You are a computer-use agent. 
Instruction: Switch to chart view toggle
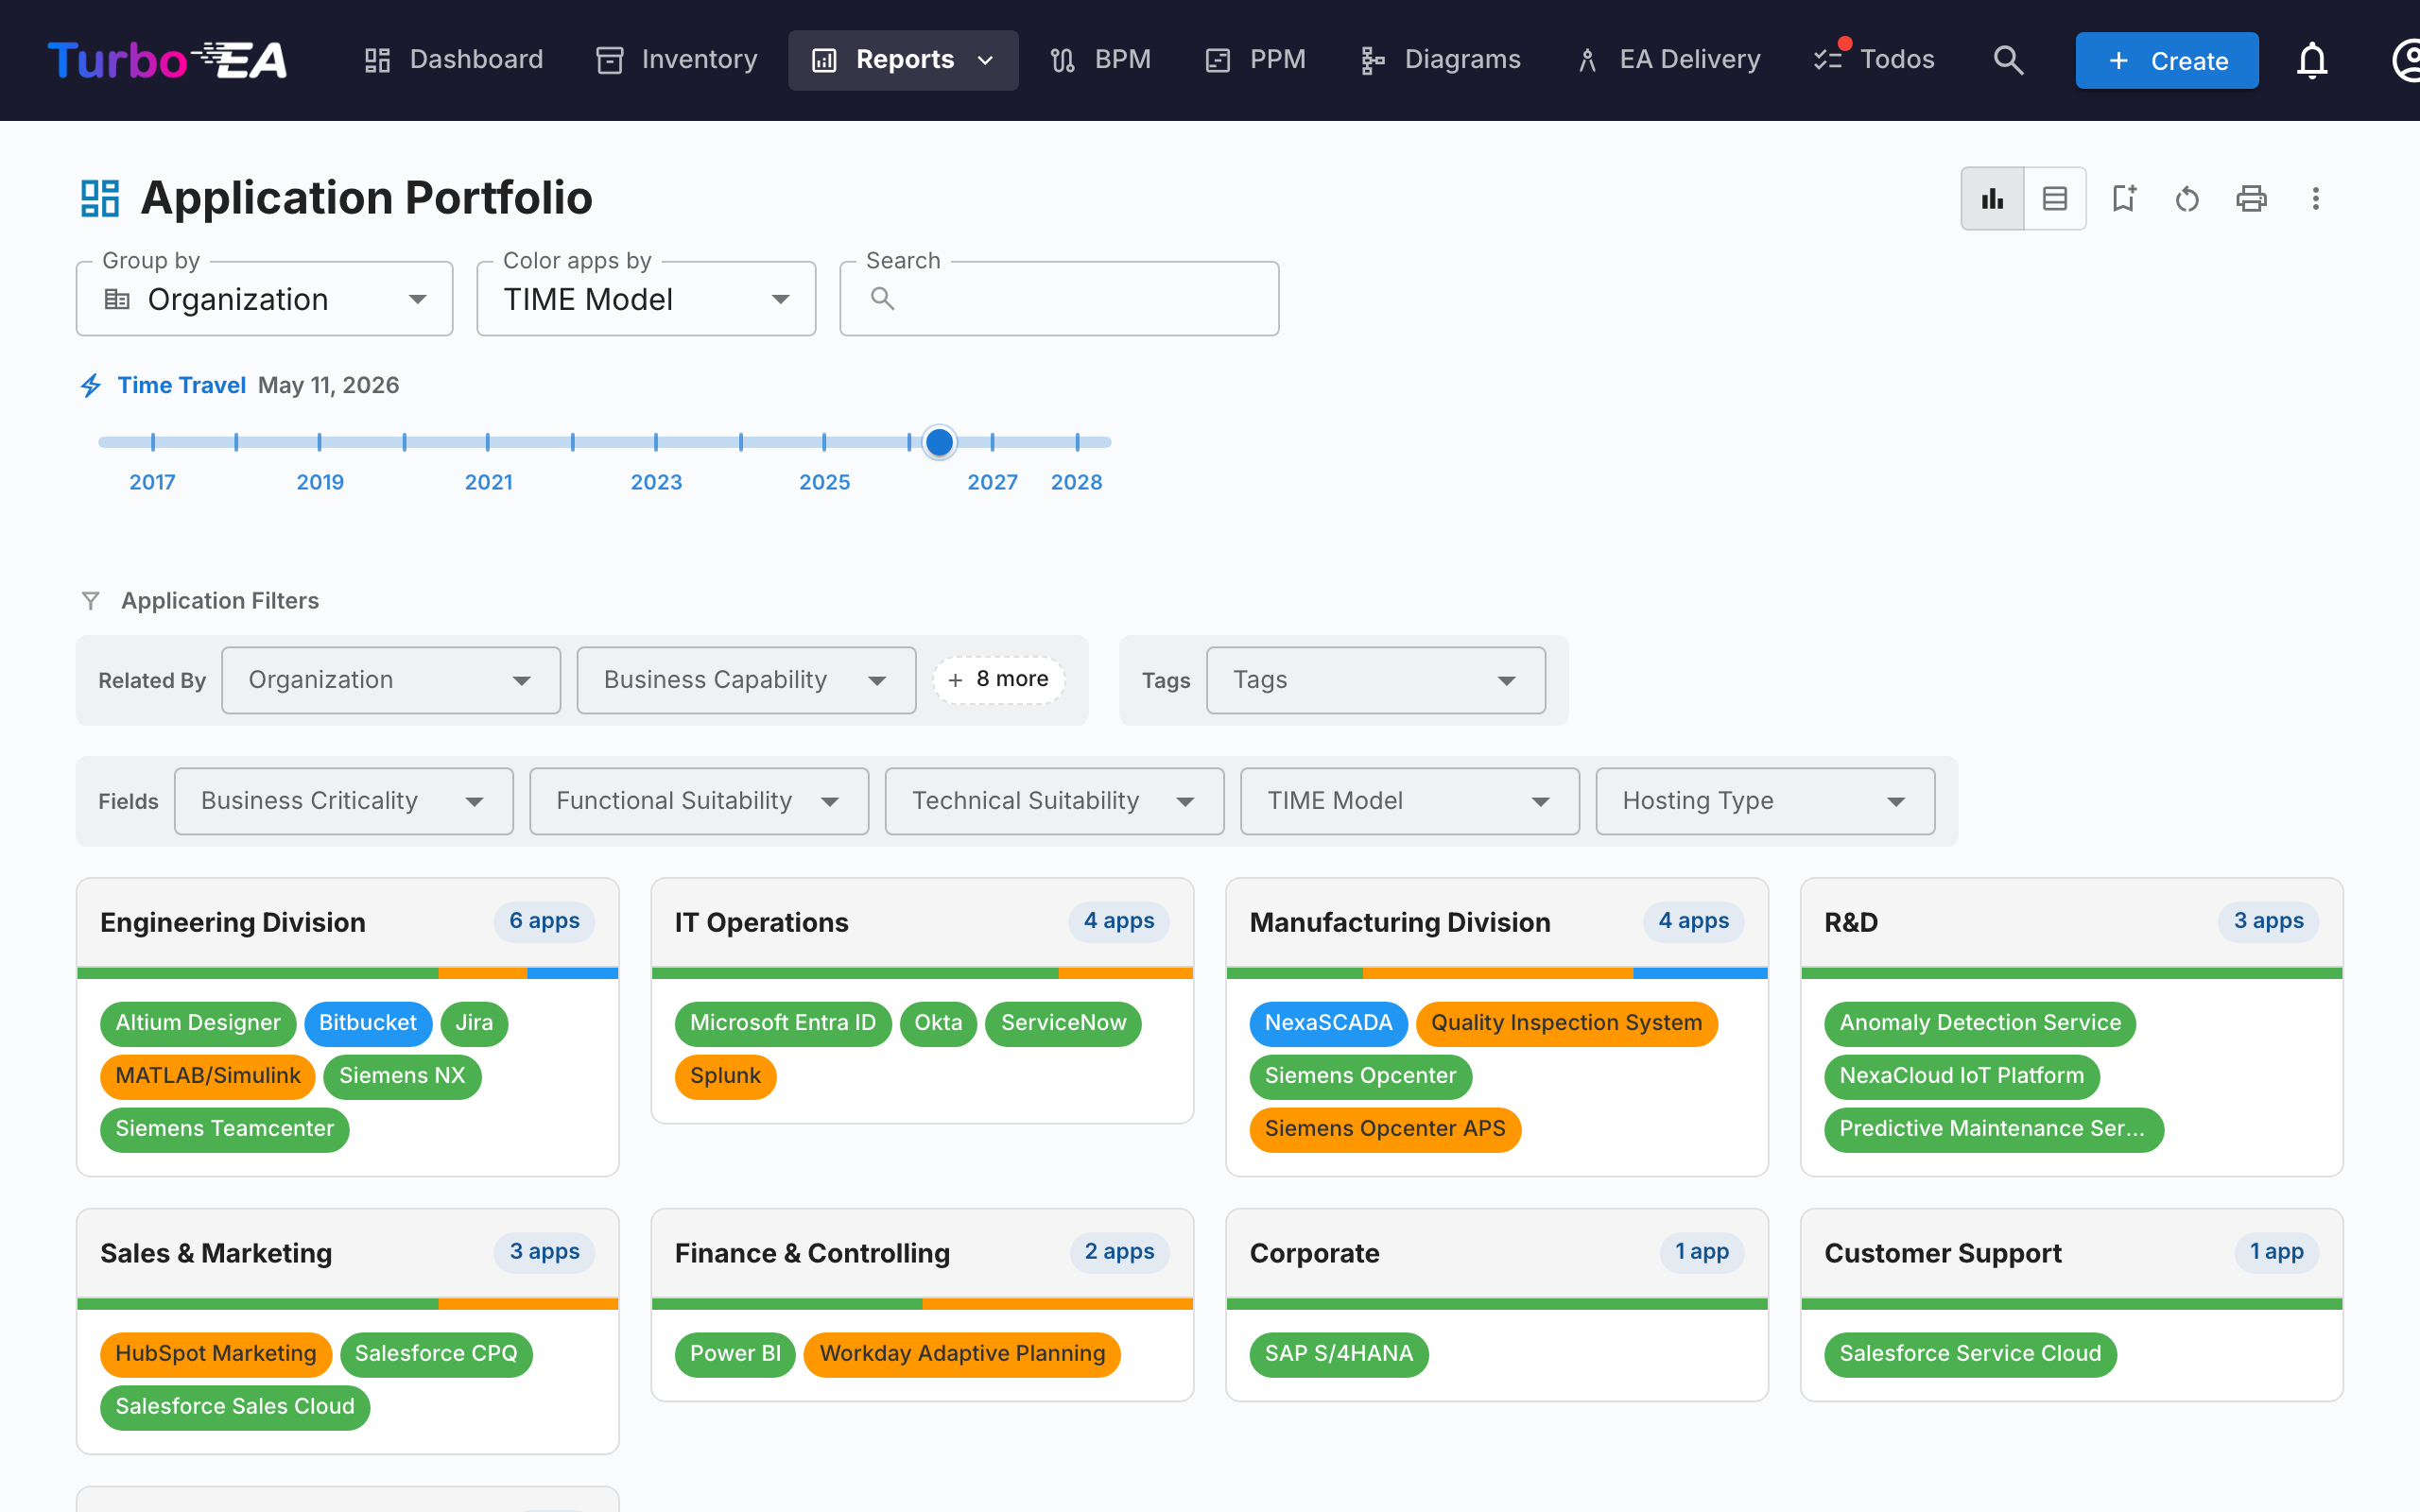[x=1992, y=198]
